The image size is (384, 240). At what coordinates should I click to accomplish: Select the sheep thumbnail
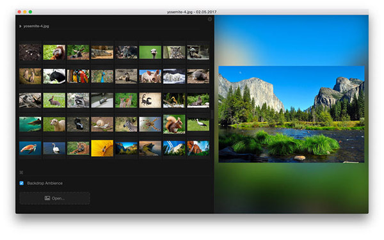(x=54, y=124)
